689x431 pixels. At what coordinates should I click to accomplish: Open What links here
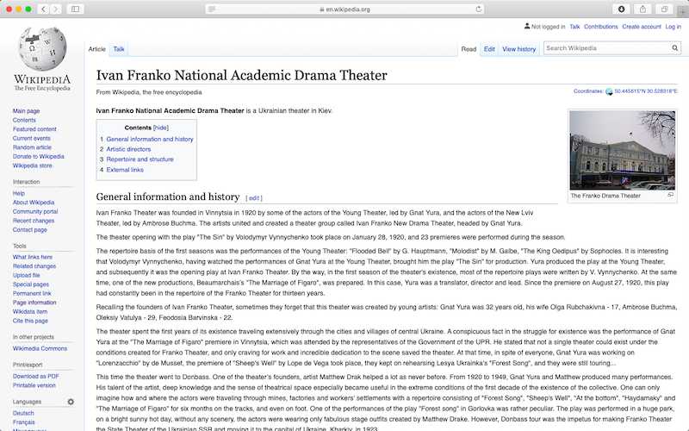click(32, 257)
